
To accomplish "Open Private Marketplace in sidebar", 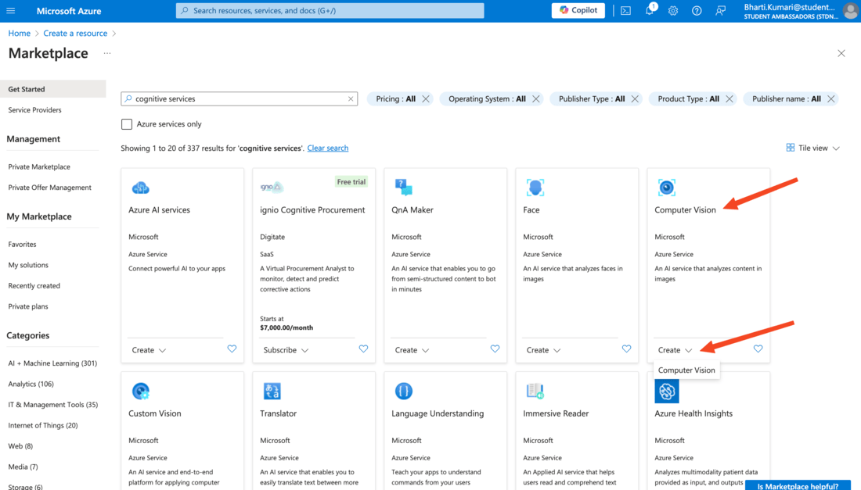I will pyautogui.click(x=39, y=166).
